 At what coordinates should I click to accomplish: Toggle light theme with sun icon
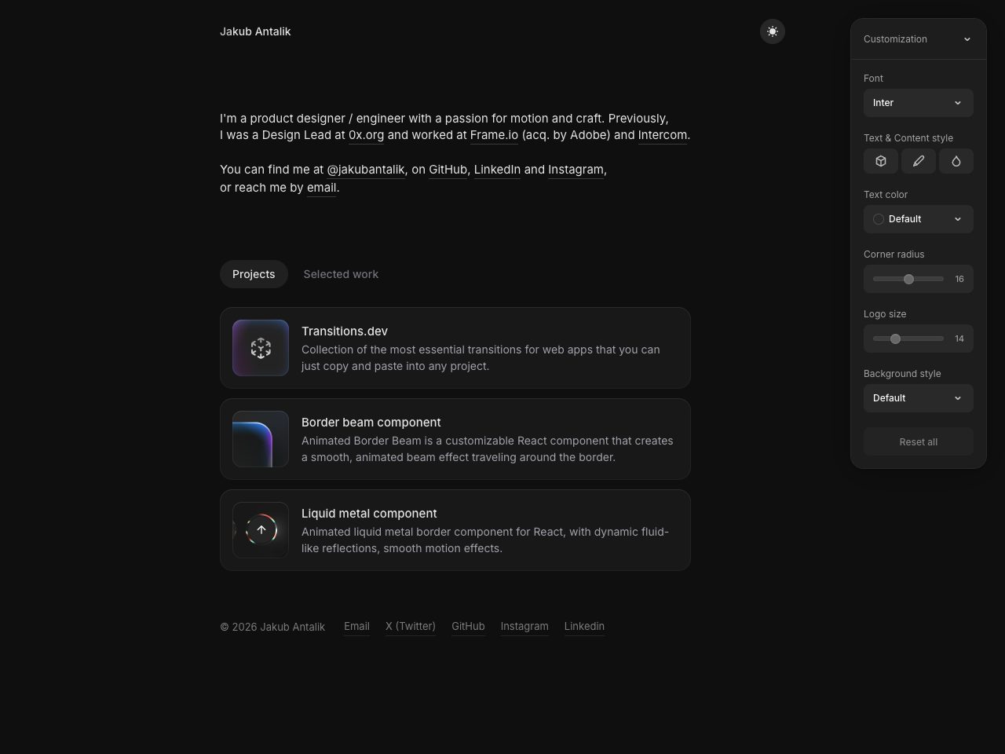[773, 31]
